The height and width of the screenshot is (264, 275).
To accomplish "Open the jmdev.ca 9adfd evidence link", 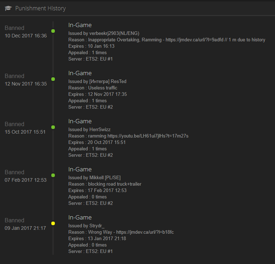I will [x=194, y=40].
